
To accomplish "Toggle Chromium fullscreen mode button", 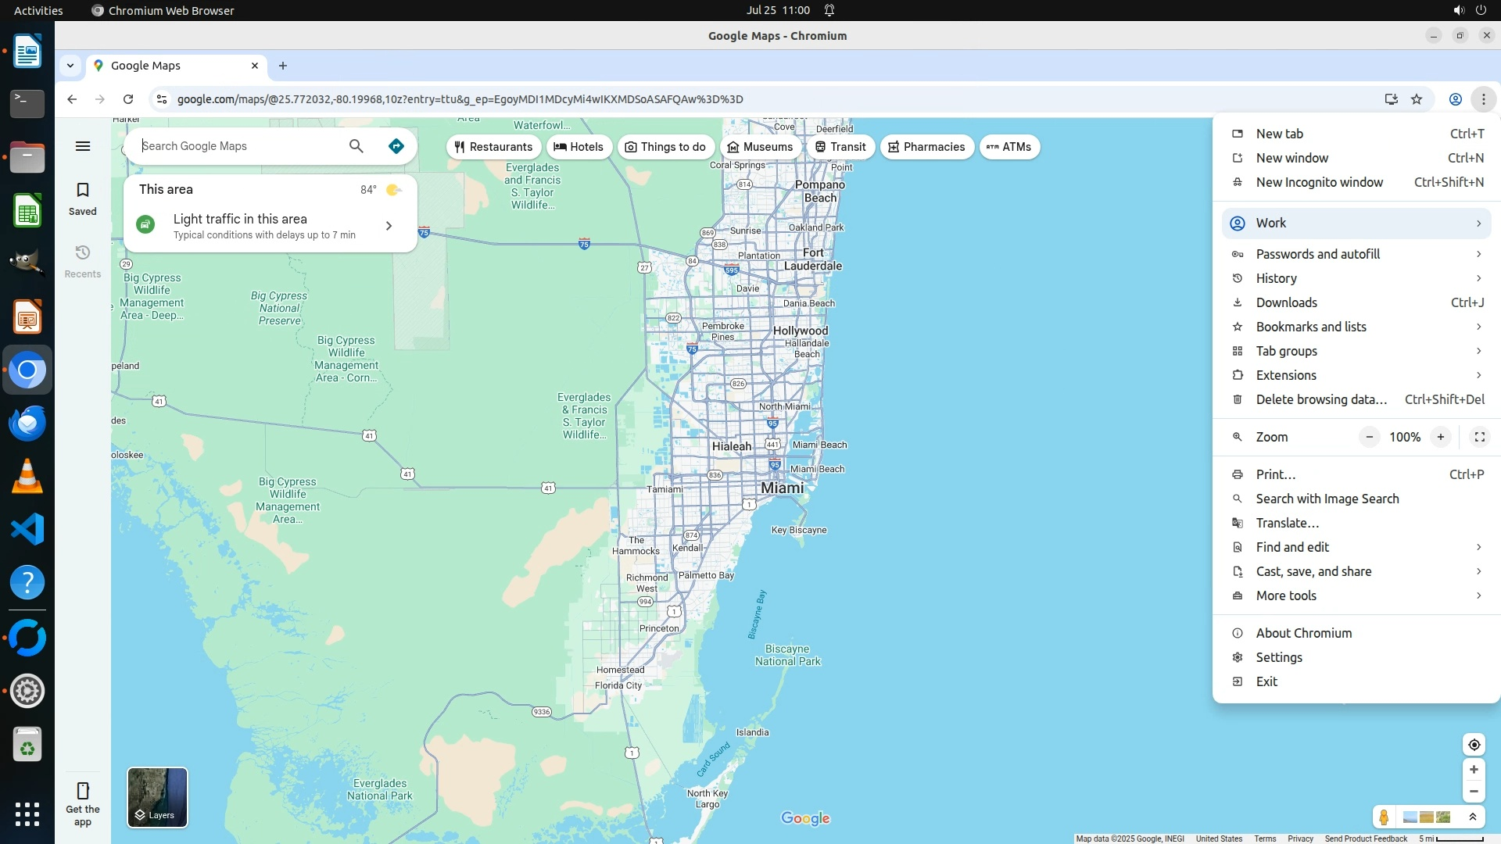I will 1479,438.
